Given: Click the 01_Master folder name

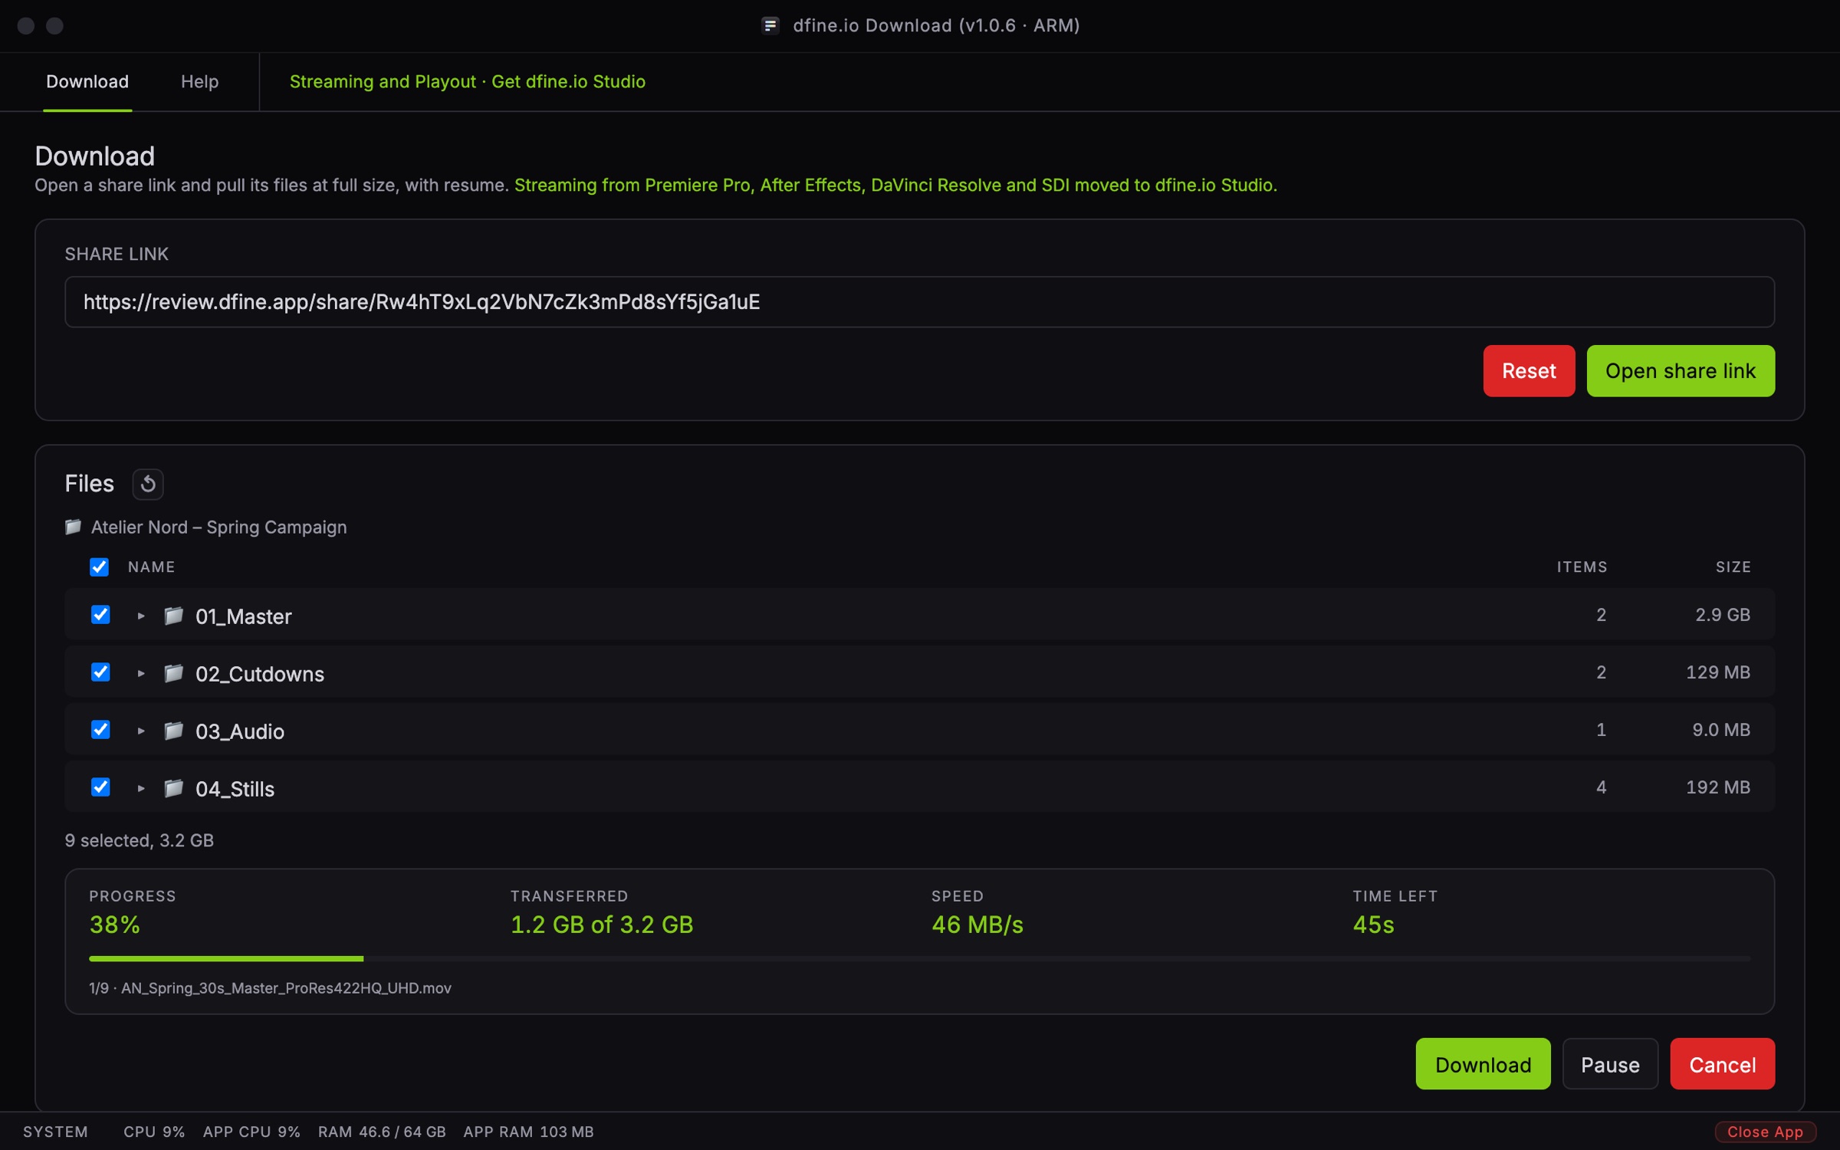Looking at the screenshot, I should (x=244, y=616).
